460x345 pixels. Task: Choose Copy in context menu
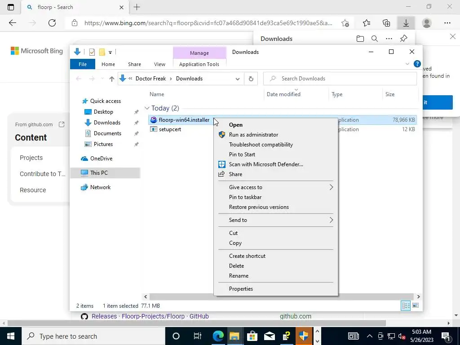coord(275,243)
